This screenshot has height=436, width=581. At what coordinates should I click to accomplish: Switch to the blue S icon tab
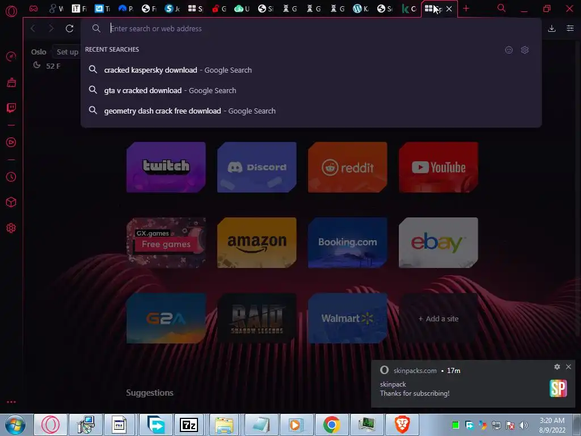pos(171,9)
